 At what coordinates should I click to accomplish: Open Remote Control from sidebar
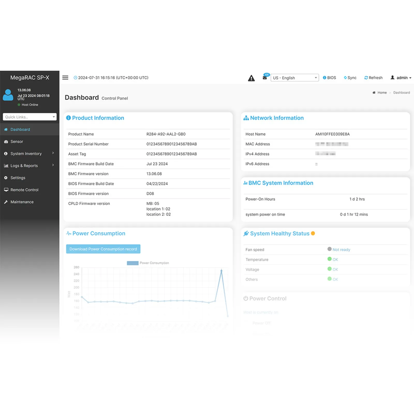coord(24,190)
